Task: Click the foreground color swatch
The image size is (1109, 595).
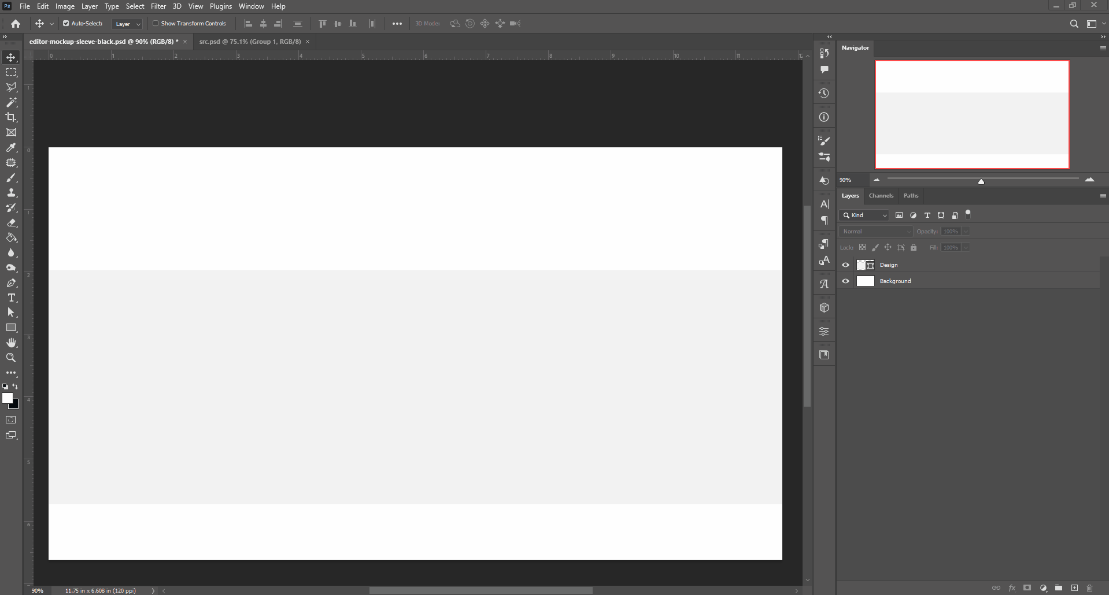Action: point(8,398)
